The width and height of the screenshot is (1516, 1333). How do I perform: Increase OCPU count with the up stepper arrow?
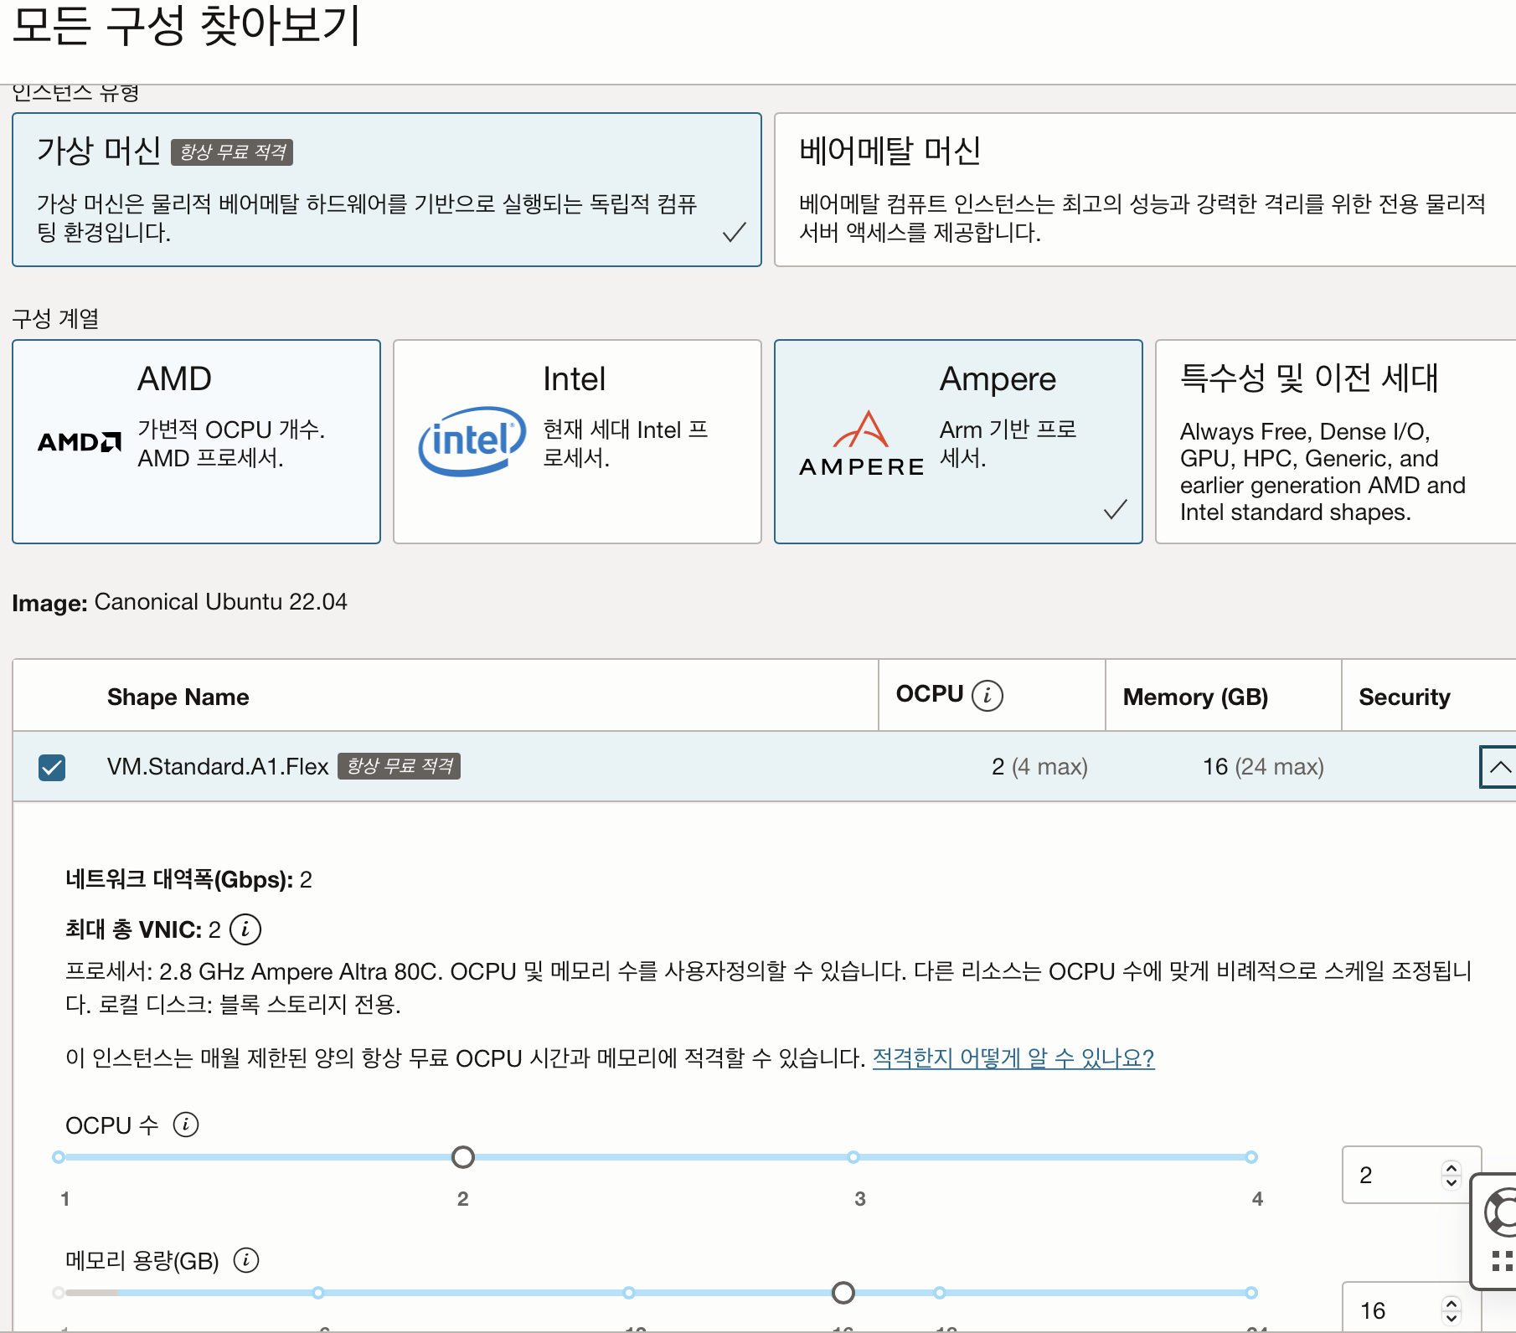[x=1452, y=1167]
